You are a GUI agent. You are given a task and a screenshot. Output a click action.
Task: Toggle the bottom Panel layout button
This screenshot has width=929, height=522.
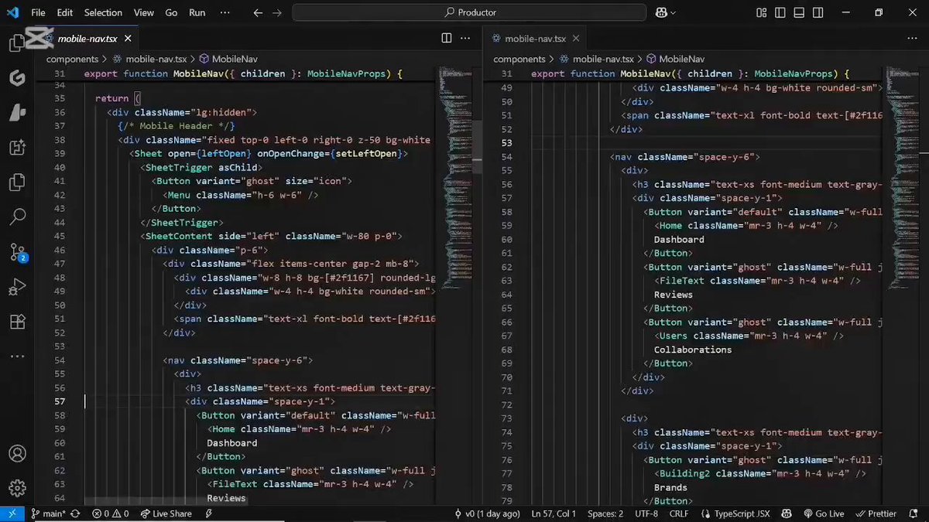click(x=800, y=12)
